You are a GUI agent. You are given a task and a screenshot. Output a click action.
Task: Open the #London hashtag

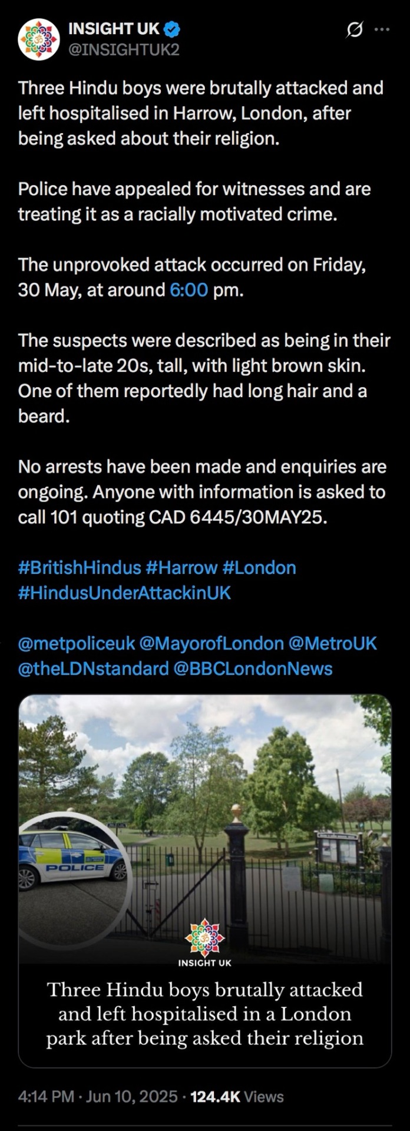[259, 568]
